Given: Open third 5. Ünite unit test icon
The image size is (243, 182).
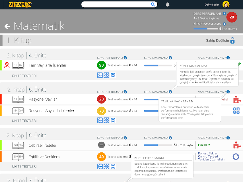Looking at the screenshot, I should click(x=113, y=120).
